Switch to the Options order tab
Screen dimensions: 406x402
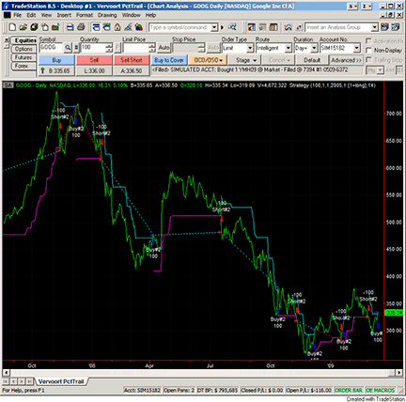23,49
